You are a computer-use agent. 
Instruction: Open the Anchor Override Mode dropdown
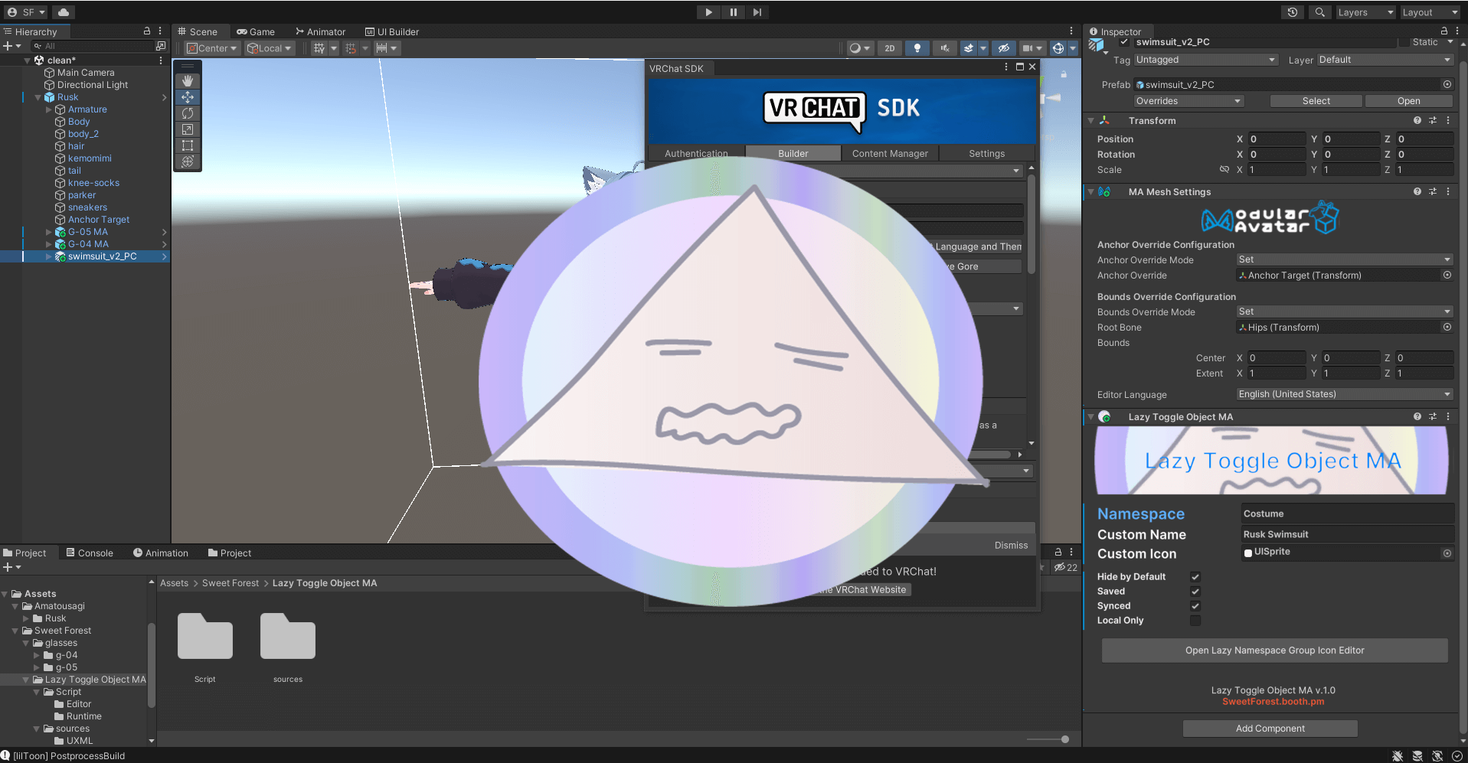1345,260
